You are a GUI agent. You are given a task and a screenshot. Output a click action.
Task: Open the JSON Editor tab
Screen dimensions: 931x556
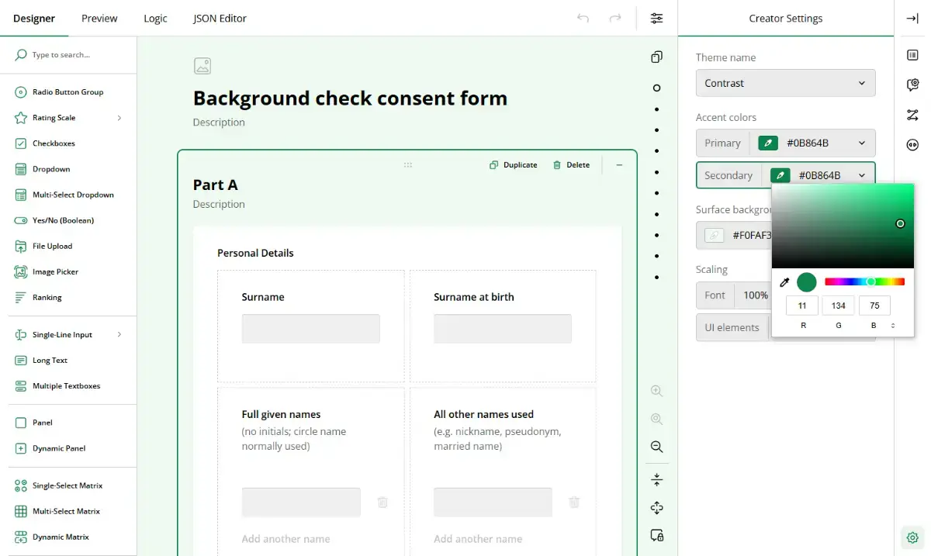[220, 18]
